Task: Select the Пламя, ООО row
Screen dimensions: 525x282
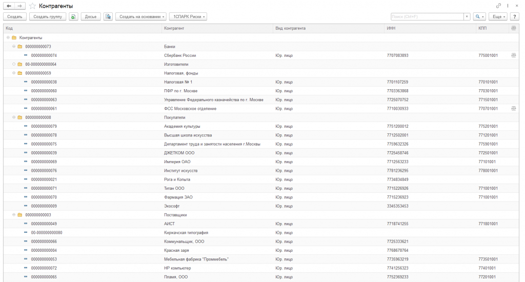Action: [261, 277]
